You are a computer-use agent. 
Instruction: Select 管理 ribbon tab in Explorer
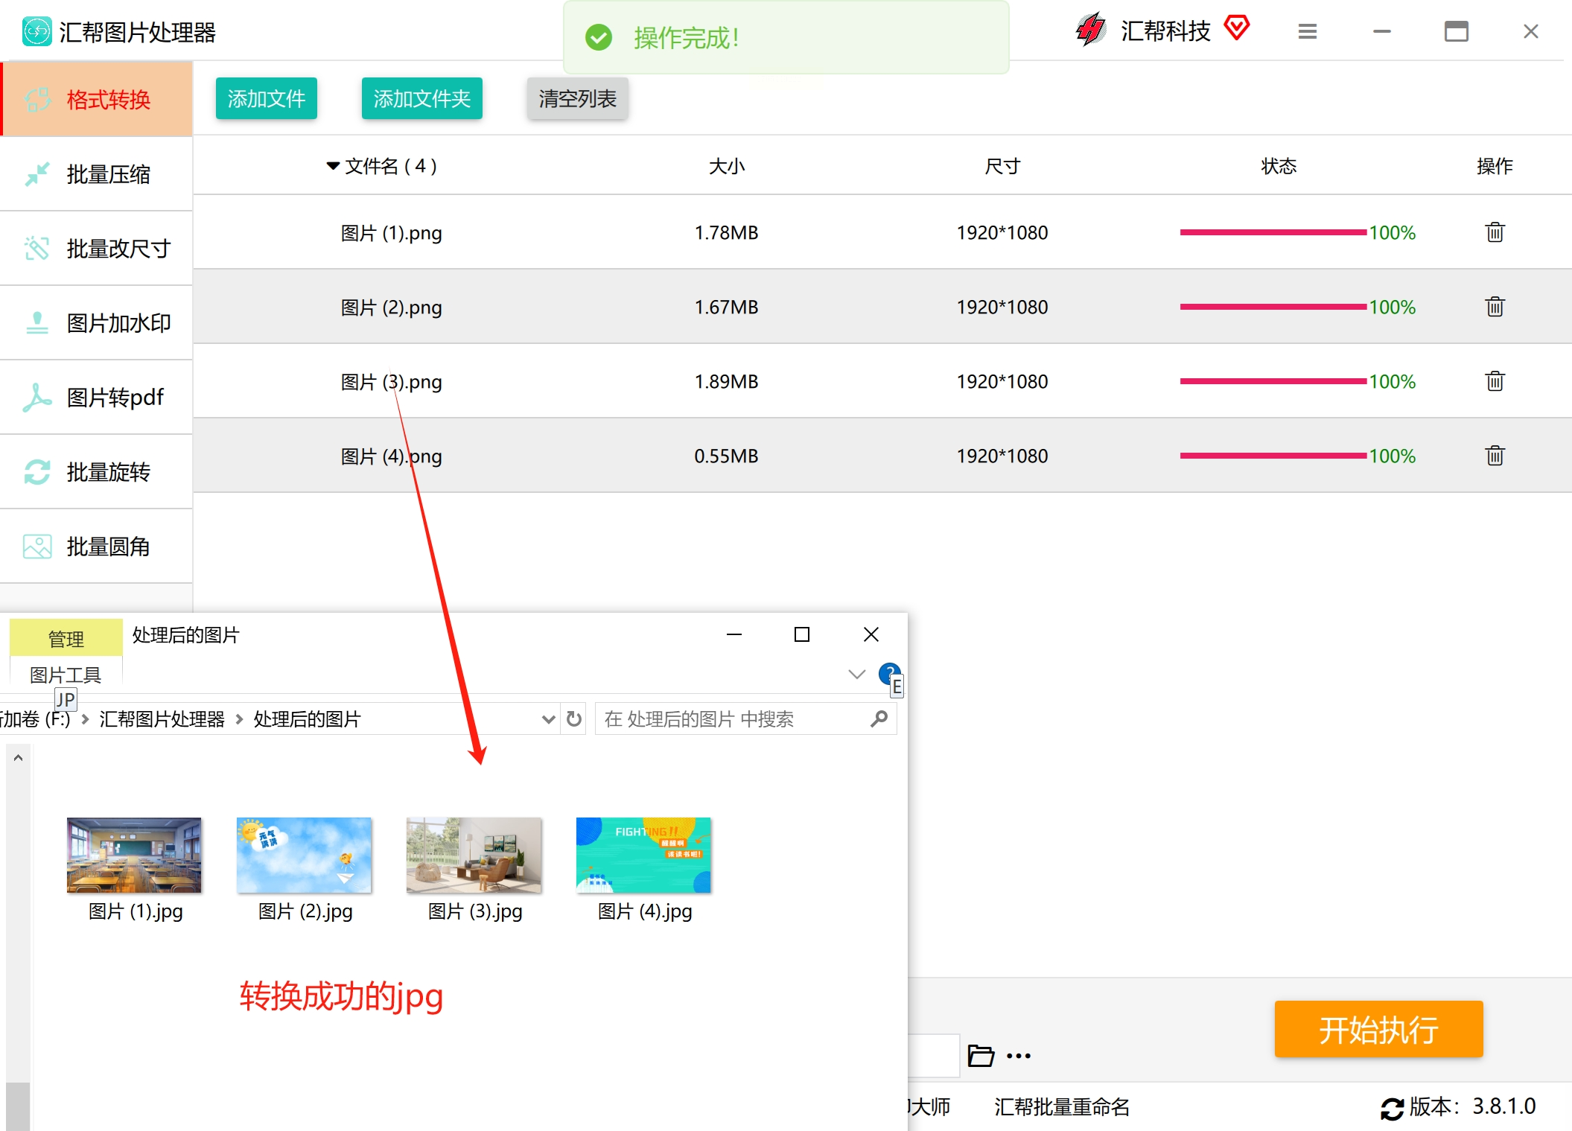tap(66, 638)
